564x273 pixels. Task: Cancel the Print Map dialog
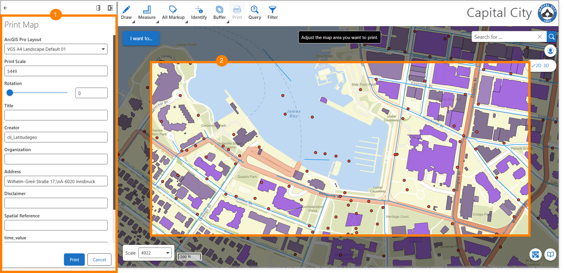pos(99,260)
